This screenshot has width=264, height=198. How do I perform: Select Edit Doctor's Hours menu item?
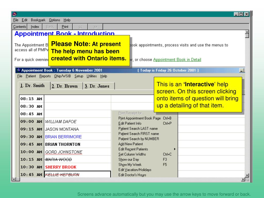145,175
